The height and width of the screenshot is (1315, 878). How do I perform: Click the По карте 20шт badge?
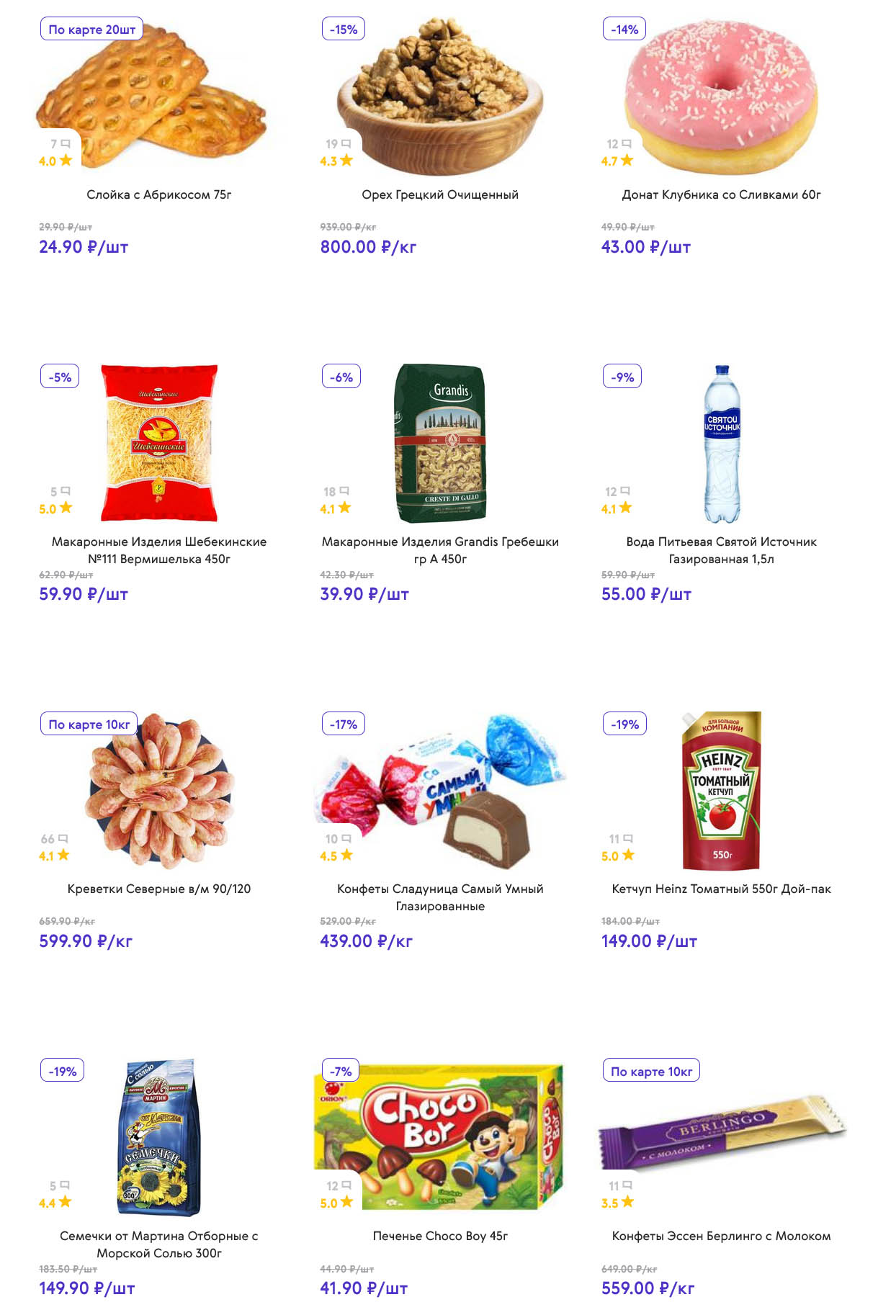coord(91,30)
